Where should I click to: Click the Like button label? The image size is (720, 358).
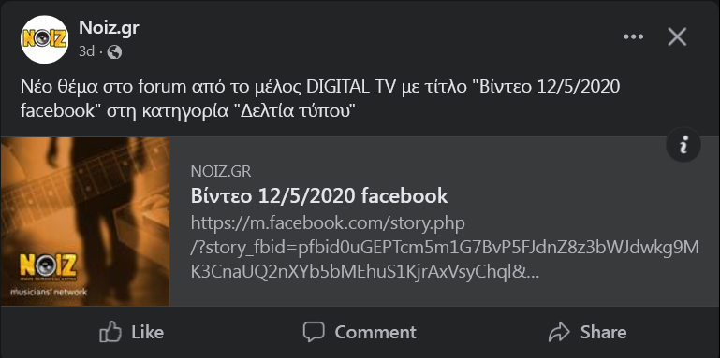point(147,332)
